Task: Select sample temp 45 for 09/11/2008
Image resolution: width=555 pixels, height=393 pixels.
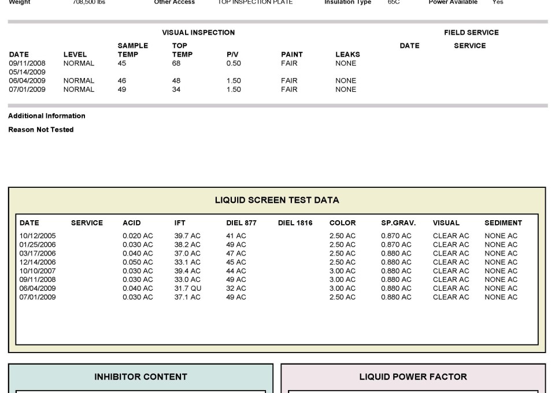Action: [x=122, y=64]
